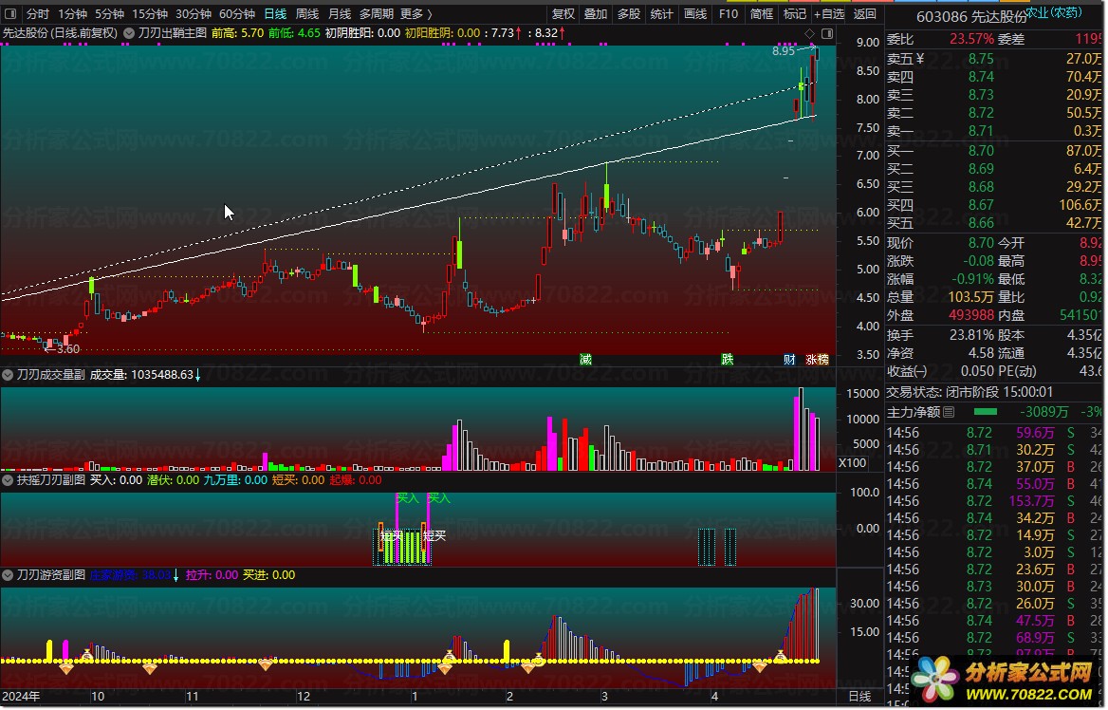Select the 60分钟 period

point(237,13)
